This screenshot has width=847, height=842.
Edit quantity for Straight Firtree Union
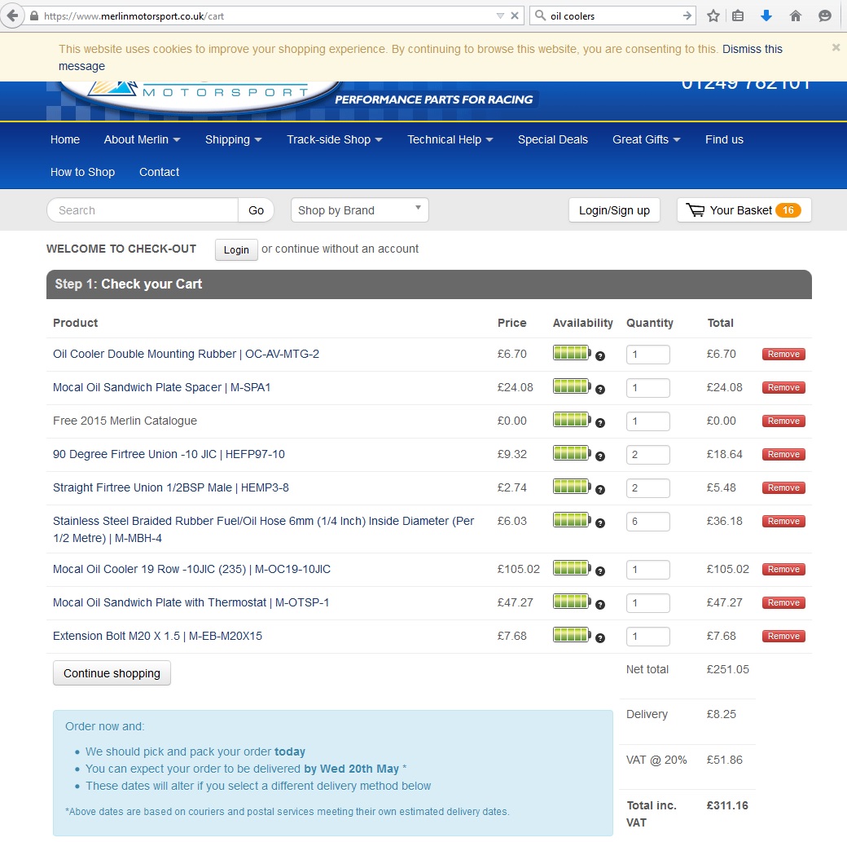point(647,488)
